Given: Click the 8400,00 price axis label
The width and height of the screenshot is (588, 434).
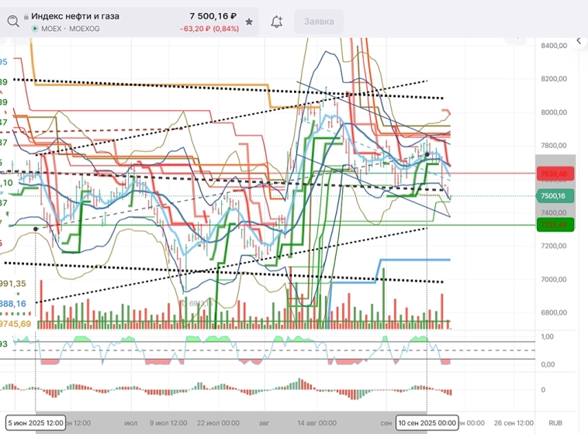Looking at the screenshot, I should 554,46.
